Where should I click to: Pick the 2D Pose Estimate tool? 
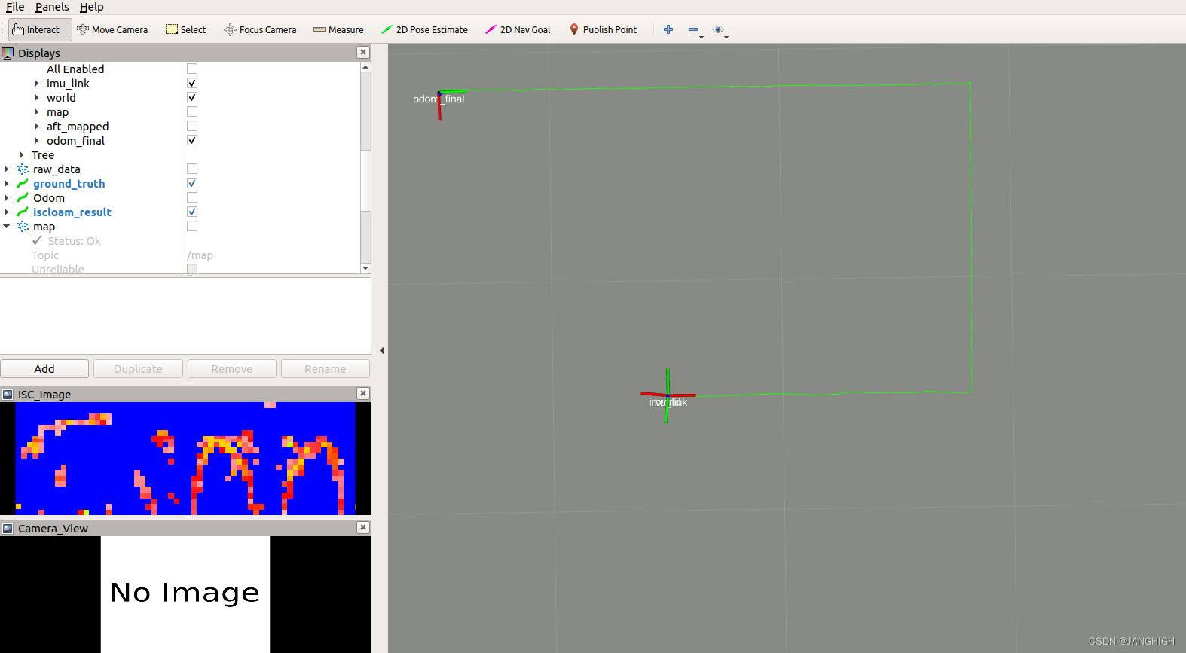coord(424,29)
